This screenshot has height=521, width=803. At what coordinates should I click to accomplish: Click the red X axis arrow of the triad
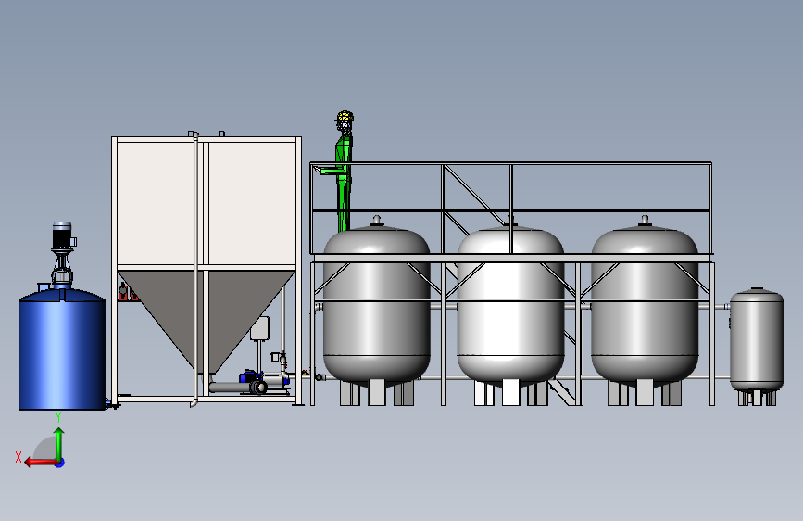(x=41, y=463)
